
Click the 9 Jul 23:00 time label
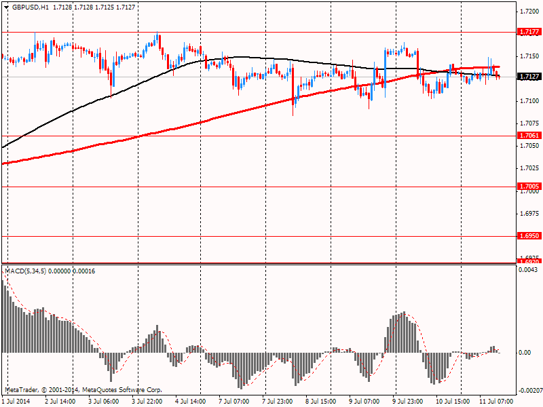tap(408, 402)
